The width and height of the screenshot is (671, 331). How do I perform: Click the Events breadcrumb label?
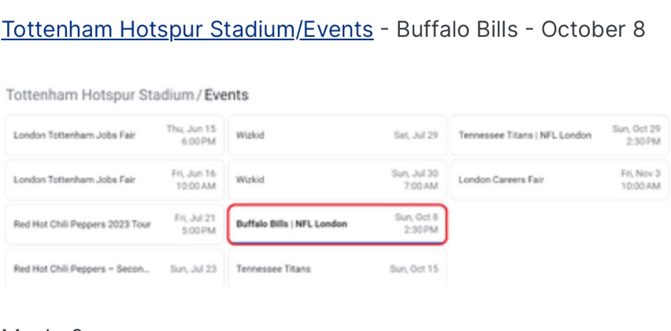pos(226,95)
